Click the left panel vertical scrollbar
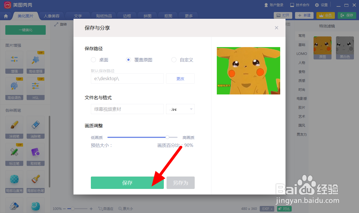 point(50,152)
